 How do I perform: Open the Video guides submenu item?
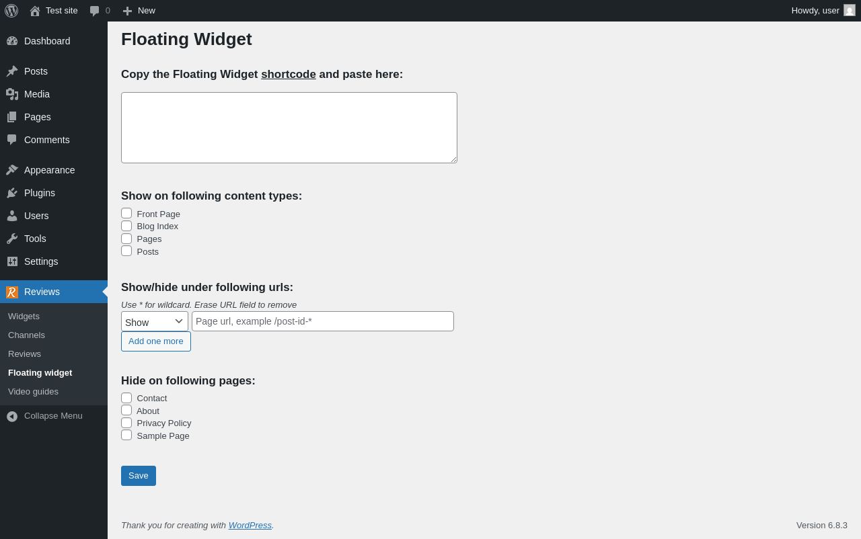33,391
